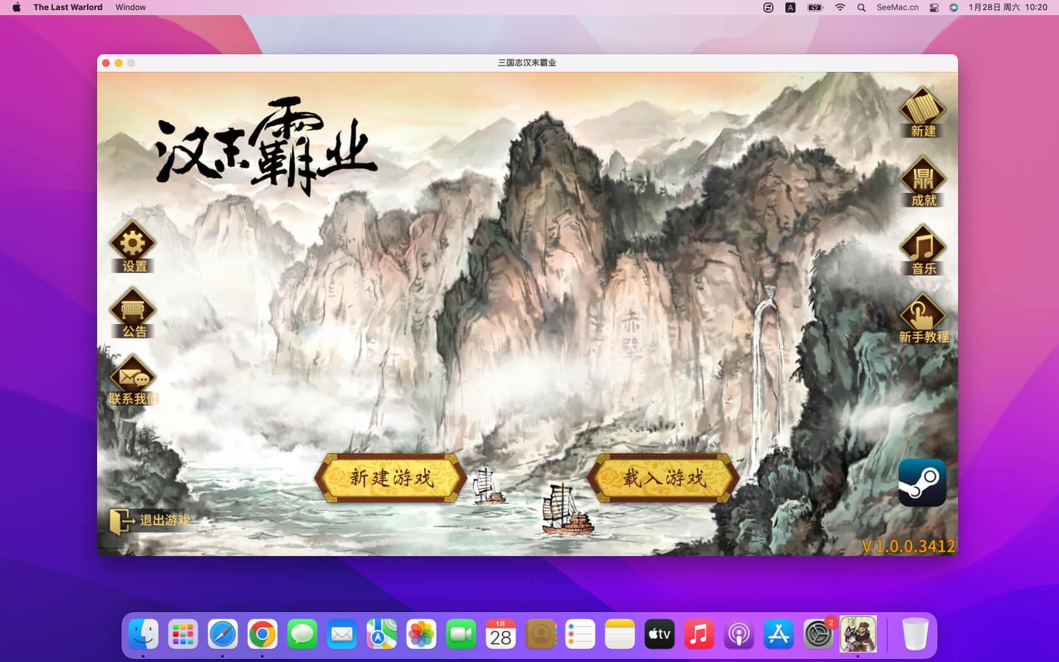Click the 载入游戏 load game button
This screenshot has height=662, width=1059.
tap(664, 477)
